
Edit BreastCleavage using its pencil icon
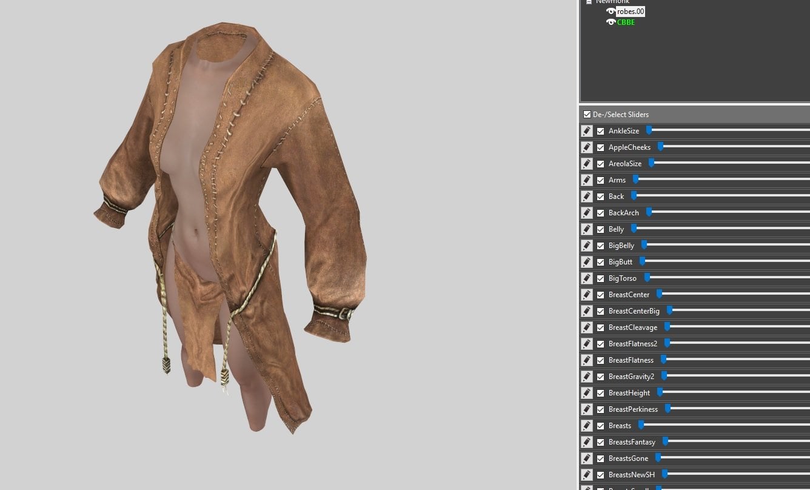(586, 327)
